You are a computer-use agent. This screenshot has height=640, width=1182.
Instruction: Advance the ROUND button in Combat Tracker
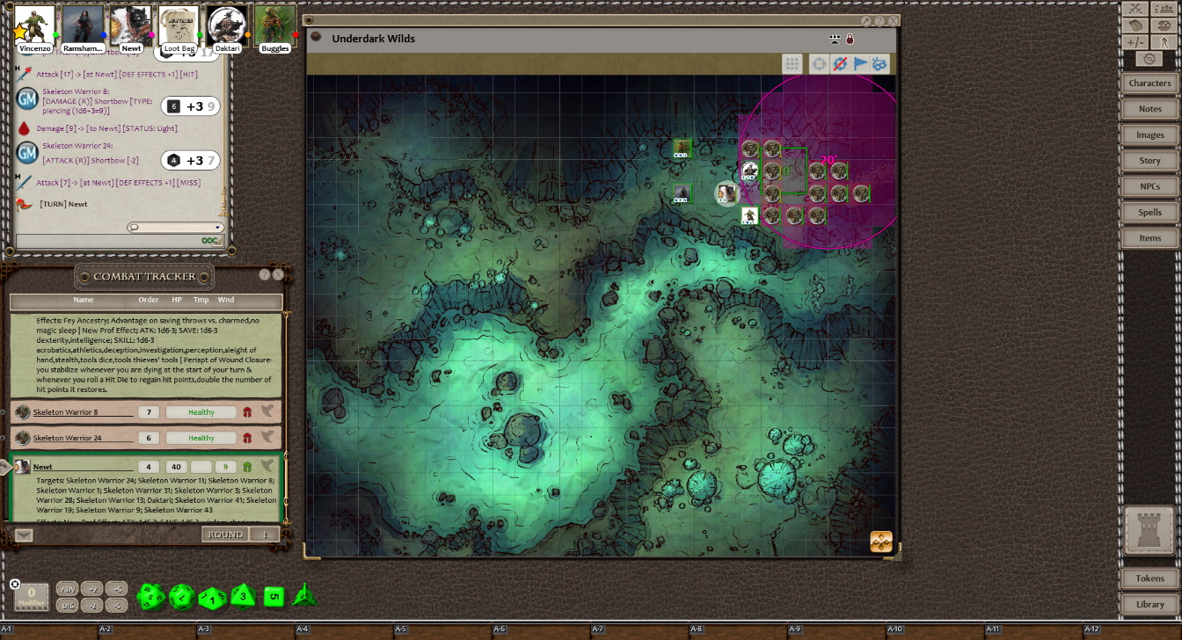pyautogui.click(x=225, y=535)
